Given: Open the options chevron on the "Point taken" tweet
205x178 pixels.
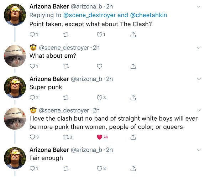Looking at the screenshot, I should [x=199, y=6].
